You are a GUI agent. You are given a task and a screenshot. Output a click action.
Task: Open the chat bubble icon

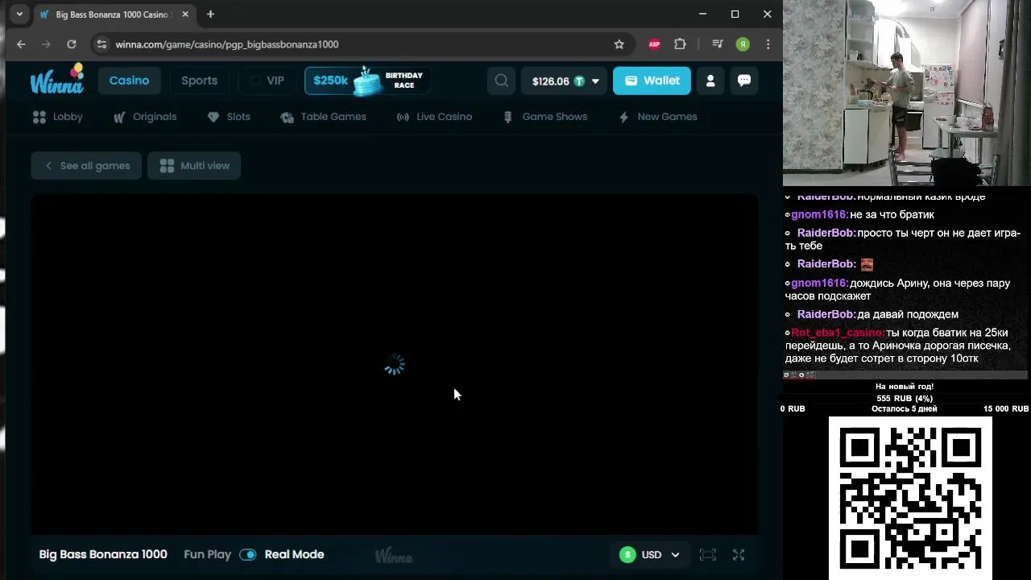pos(744,81)
